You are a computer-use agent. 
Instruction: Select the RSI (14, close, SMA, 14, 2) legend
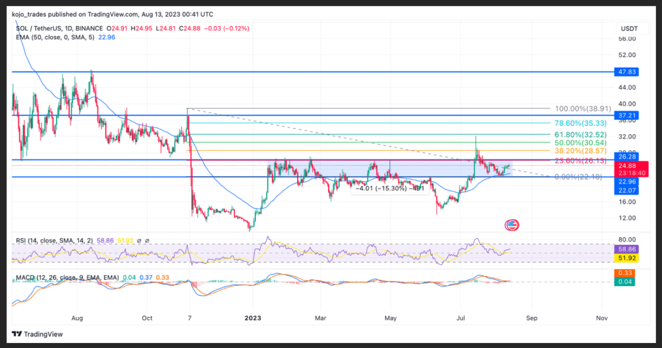[x=55, y=240]
